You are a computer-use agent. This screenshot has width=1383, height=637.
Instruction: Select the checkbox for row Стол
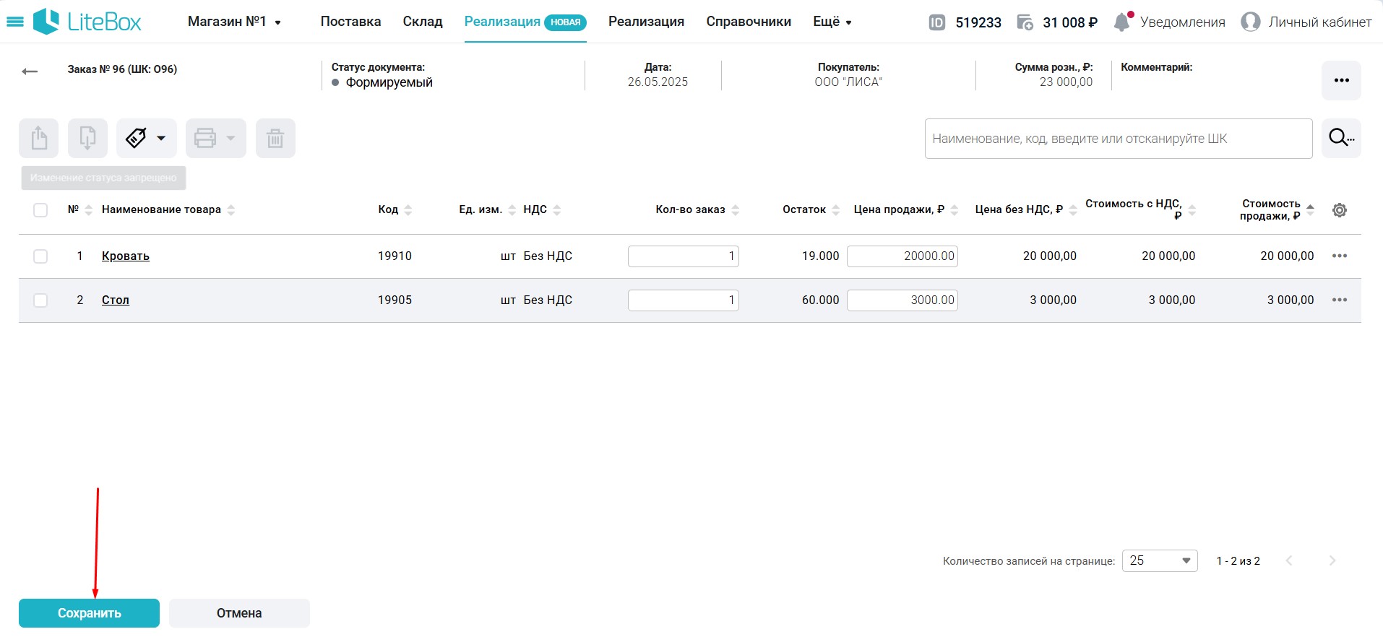click(40, 300)
